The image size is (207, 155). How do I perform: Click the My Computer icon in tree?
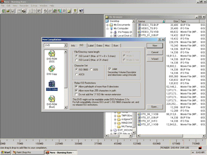[x=112, y=28]
